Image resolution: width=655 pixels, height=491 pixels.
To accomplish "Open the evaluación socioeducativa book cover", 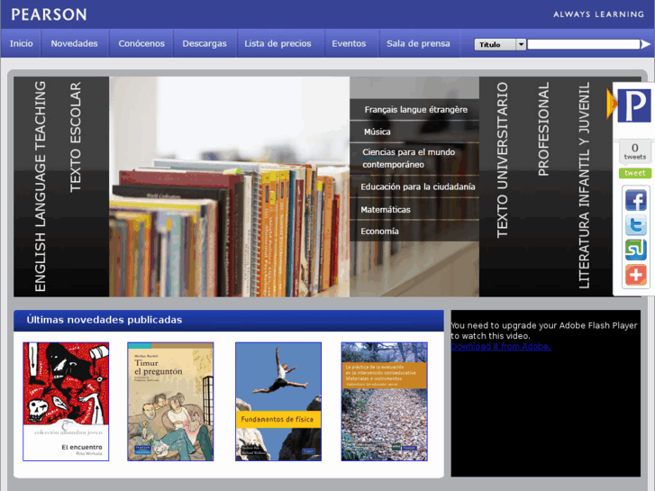I will pyautogui.click(x=385, y=402).
